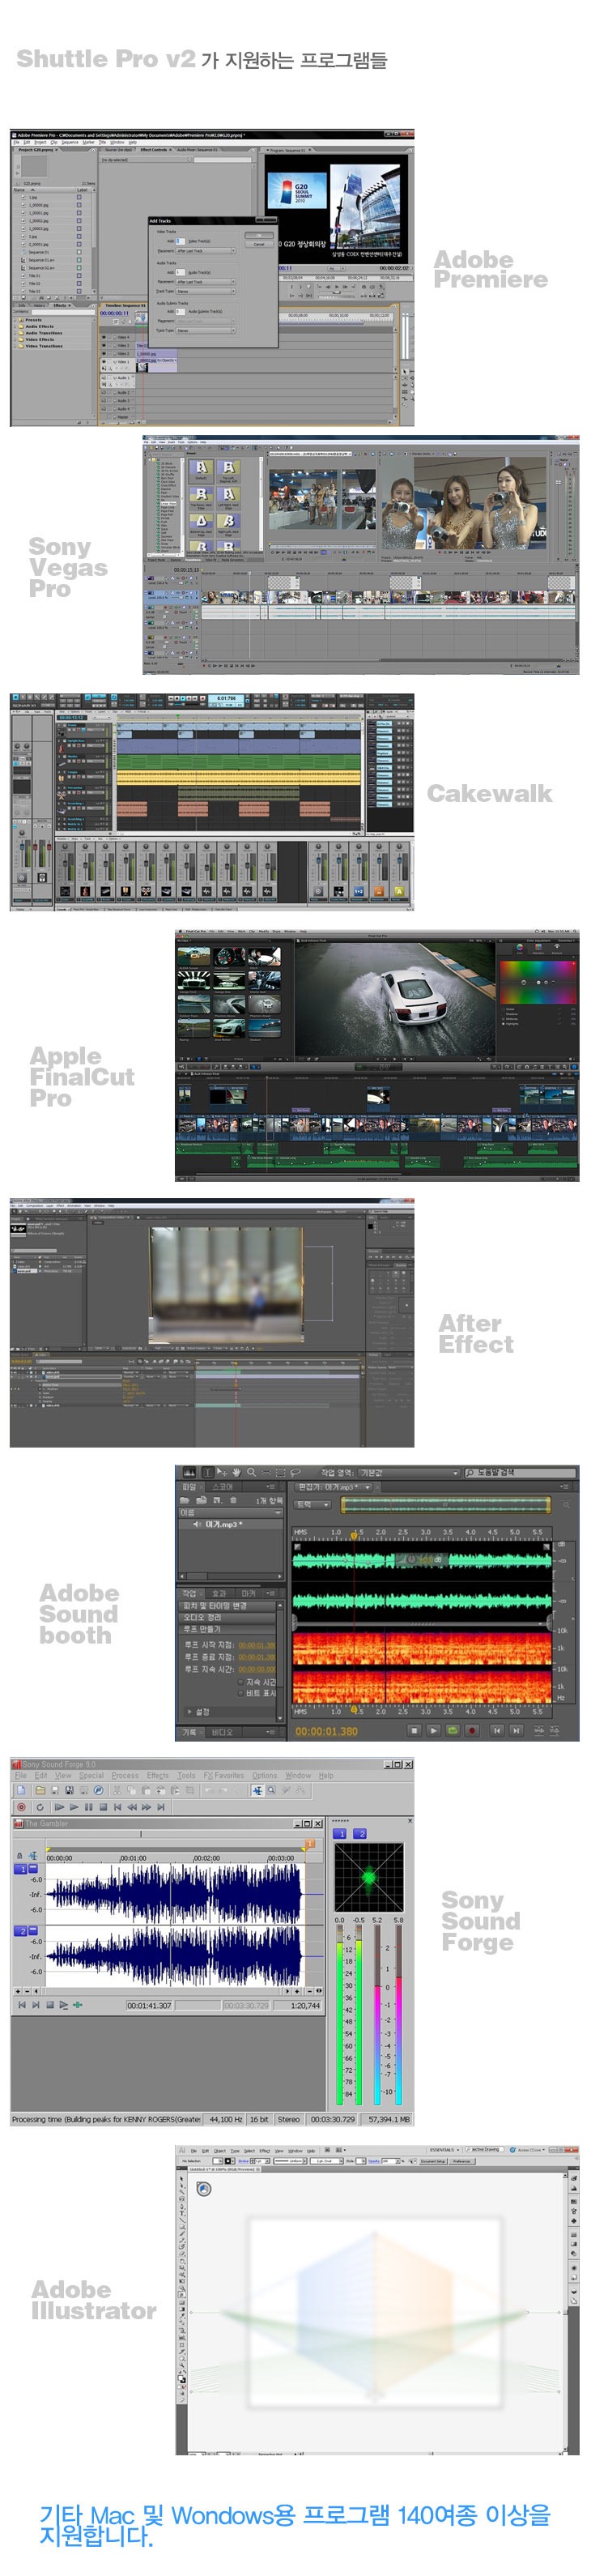Click stop transport button in Soundbooth
Screen dimensions: 591x2576
[x=414, y=1730]
